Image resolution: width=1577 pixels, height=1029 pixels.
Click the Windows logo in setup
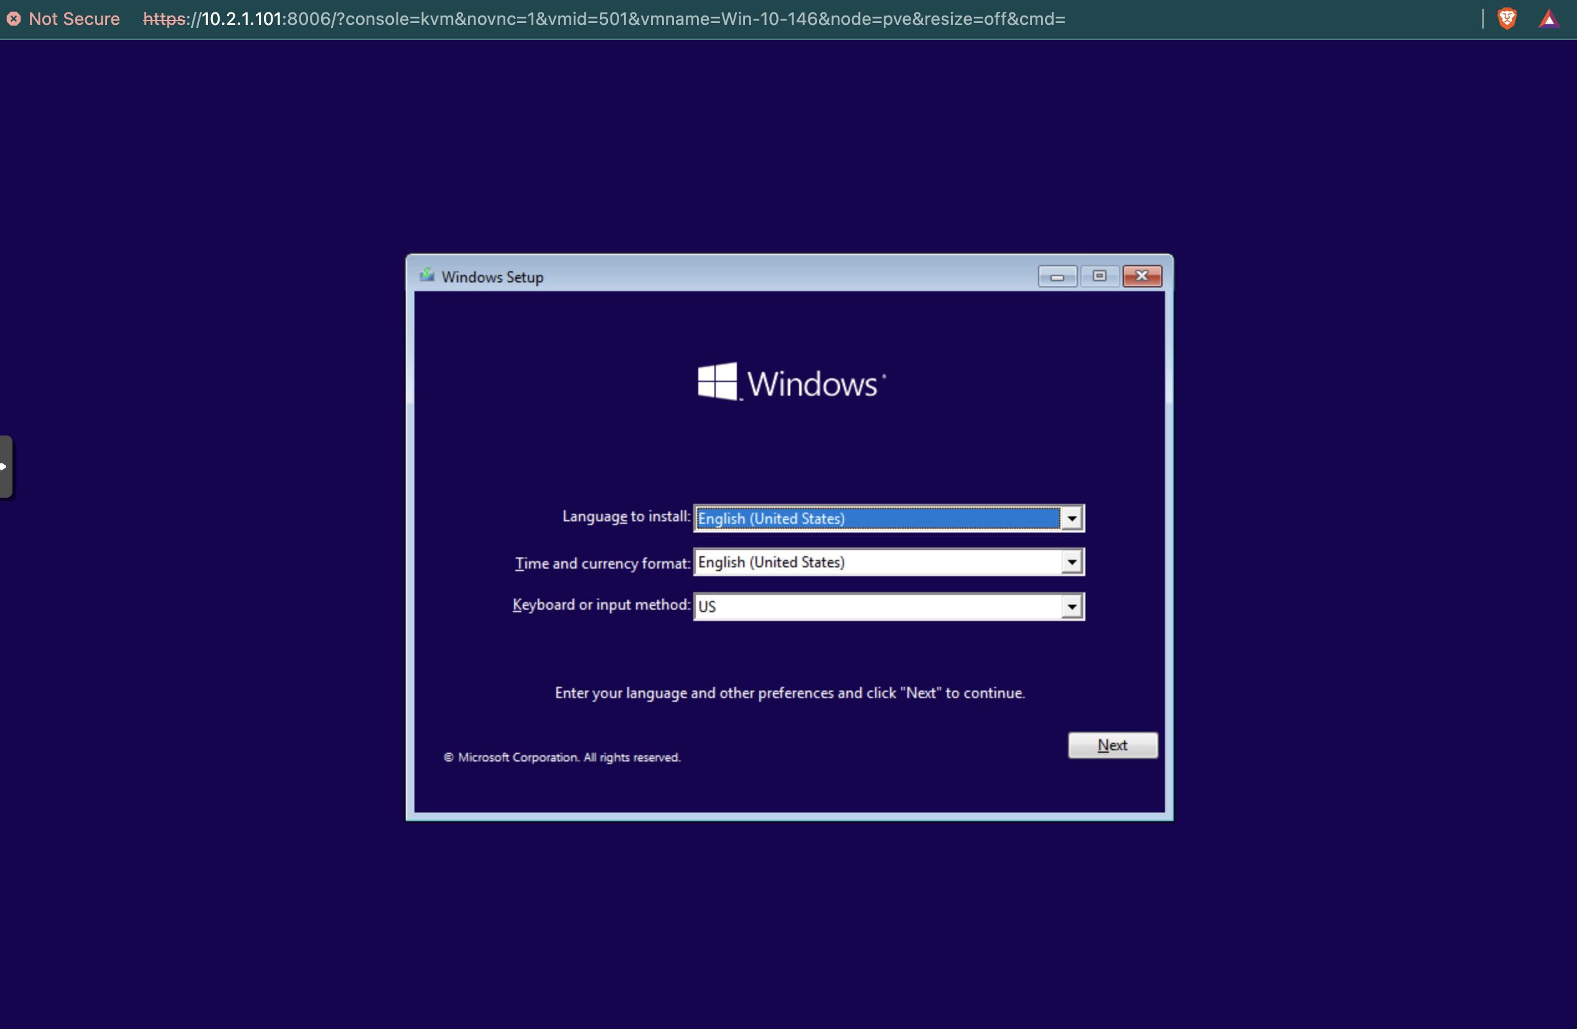(x=791, y=381)
